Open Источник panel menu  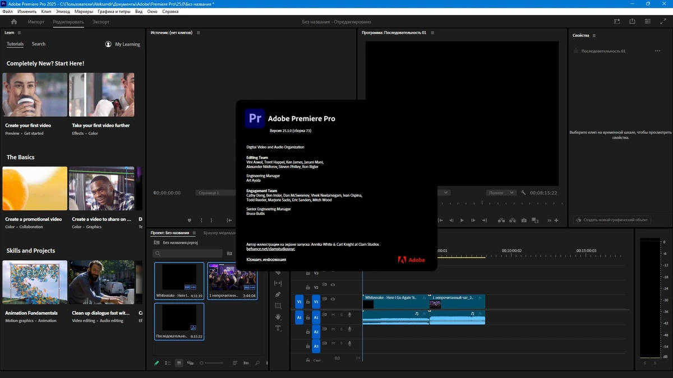199,33
